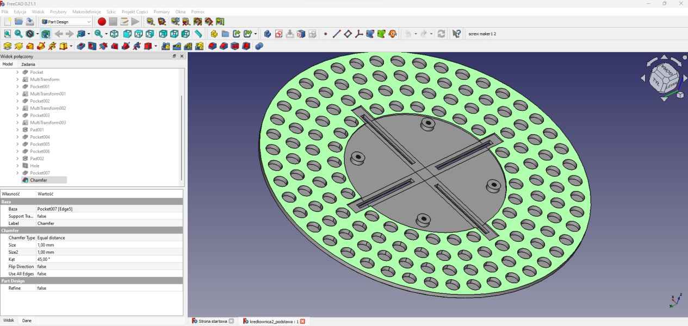Viewport: 688px width, 326px height.
Task: Click the Mirrored pattern icon
Action: click(x=166, y=46)
